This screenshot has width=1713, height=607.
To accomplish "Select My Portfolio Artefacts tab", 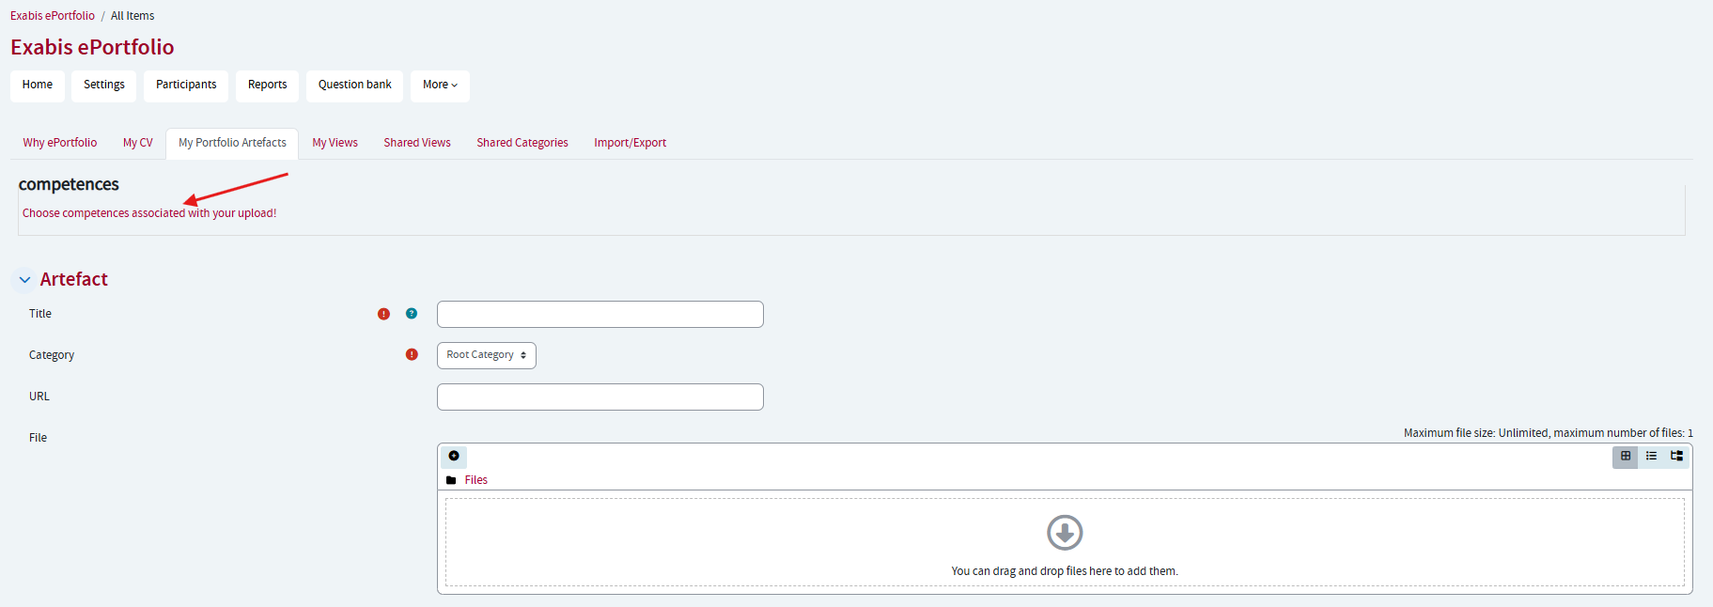I will tap(233, 143).
